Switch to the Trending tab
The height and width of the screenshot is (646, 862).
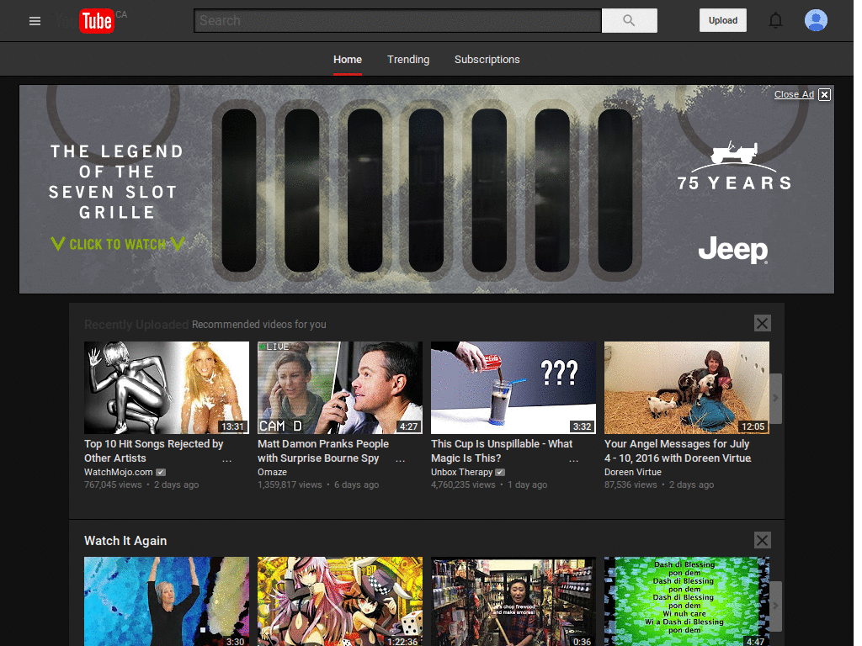[408, 60]
